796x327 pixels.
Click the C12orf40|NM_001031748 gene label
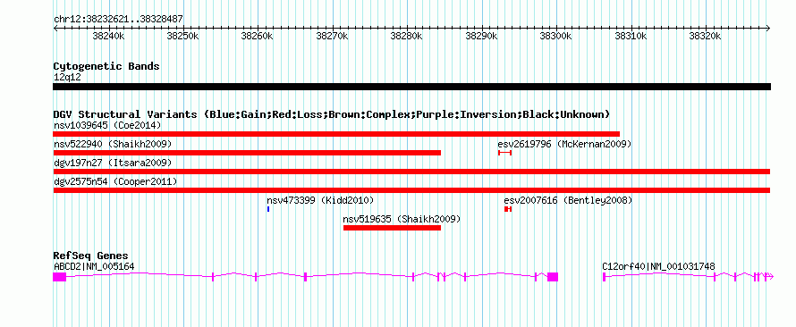click(658, 266)
